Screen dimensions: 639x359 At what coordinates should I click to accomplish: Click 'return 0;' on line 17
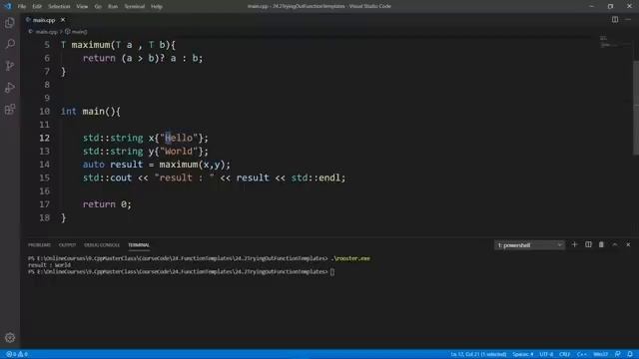click(x=107, y=204)
